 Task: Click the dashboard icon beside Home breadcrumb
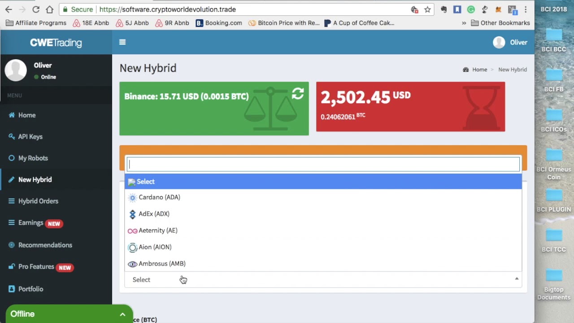tap(466, 70)
